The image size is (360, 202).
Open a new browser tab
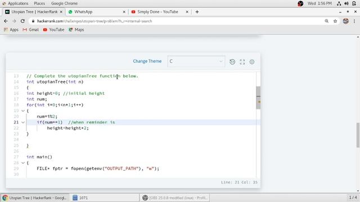[x=197, y=12]
